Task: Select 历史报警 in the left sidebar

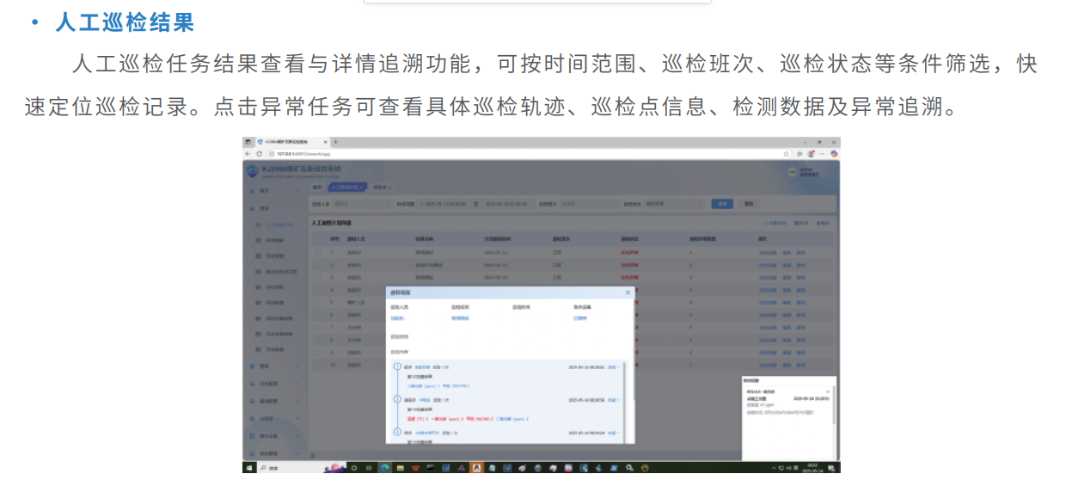Action: tap(274, 255)
